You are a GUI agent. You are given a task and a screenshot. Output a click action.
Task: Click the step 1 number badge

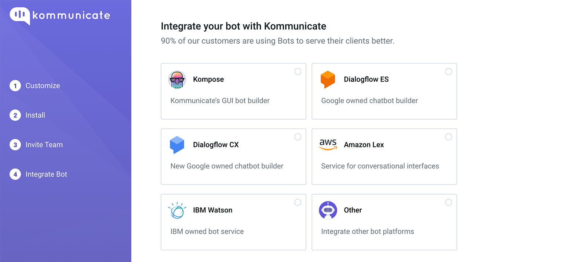coord(15,86)
